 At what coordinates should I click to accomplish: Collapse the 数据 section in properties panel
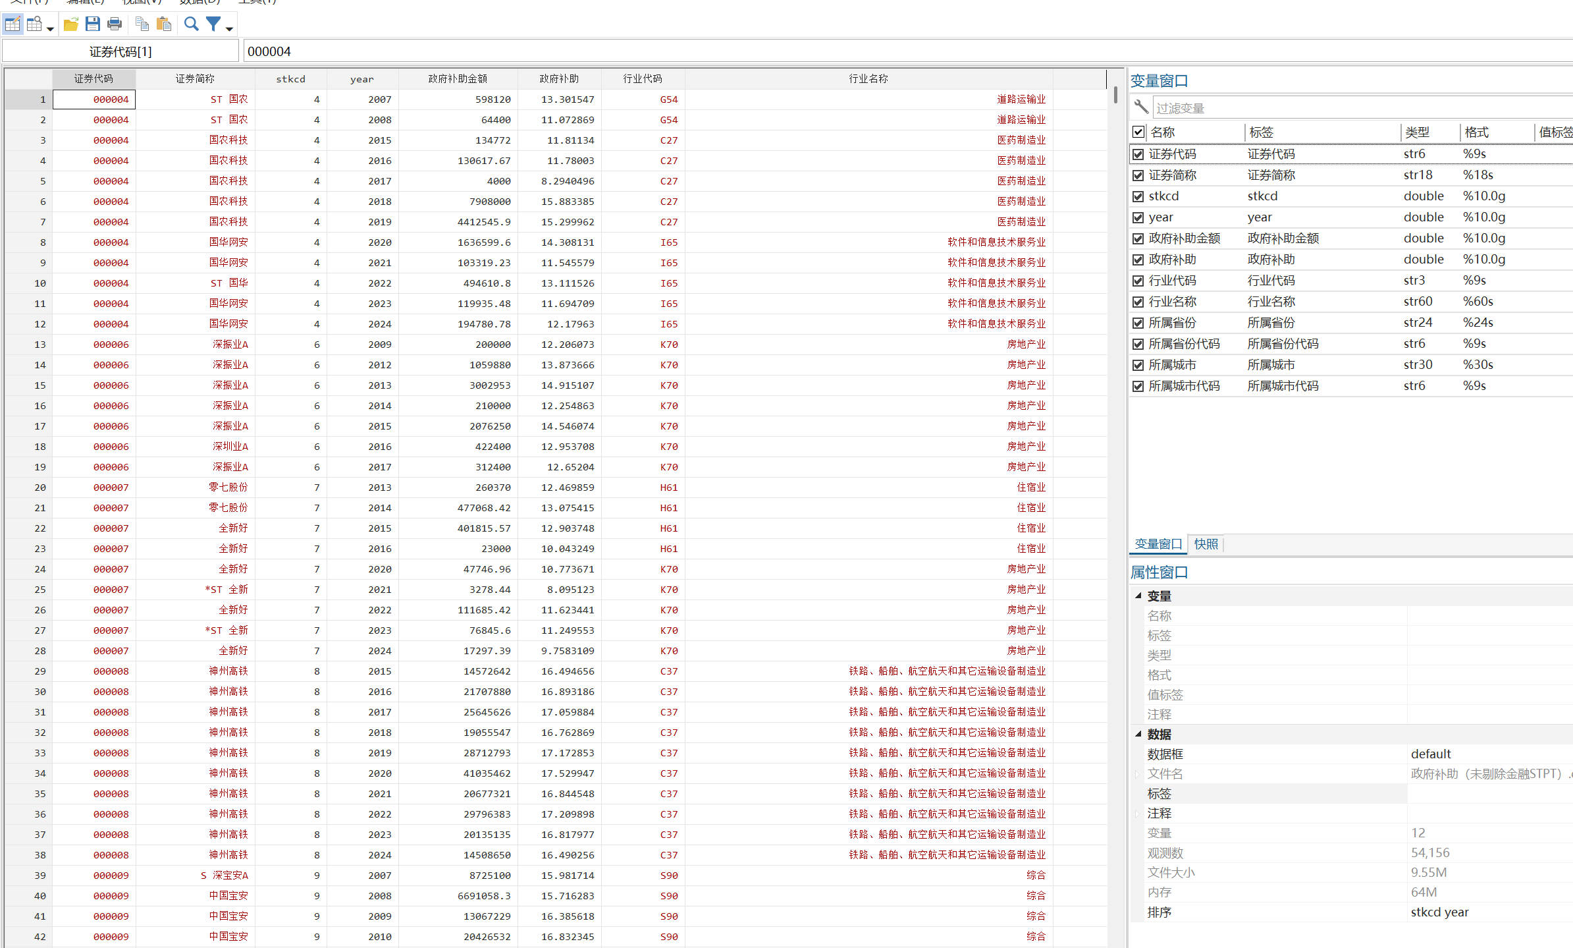(x=1138, y=734)
